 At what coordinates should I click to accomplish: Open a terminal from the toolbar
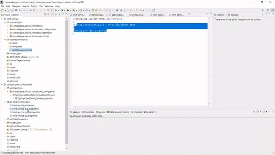pyautogui.click(x=16, y=10)
